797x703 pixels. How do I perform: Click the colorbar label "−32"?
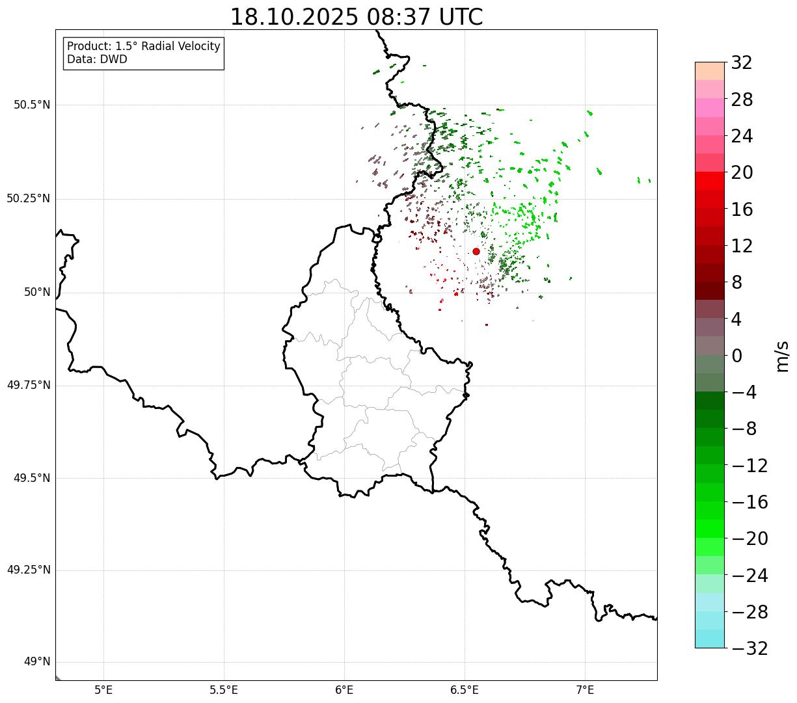click(x=750, y=648)
